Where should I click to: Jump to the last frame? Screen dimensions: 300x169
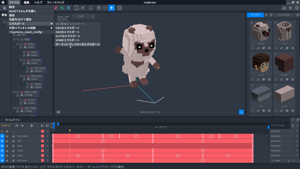point(47,126)
